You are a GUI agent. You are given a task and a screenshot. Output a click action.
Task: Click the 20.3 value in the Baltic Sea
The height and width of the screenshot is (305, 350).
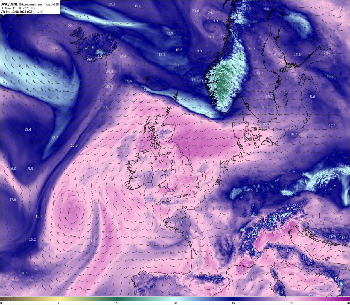[265, 107]
